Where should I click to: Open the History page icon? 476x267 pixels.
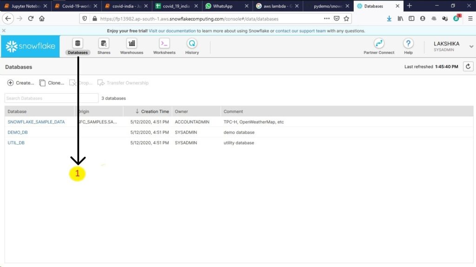pos(192,44)
